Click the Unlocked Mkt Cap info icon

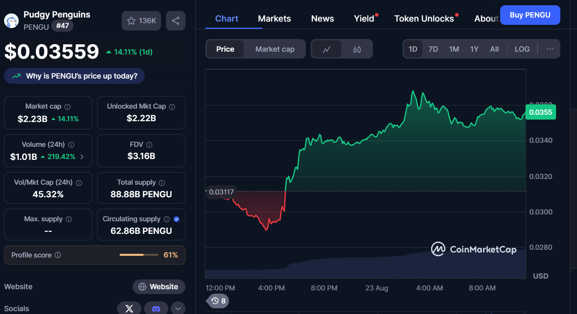pyautogui.click(x=172, y=107)
